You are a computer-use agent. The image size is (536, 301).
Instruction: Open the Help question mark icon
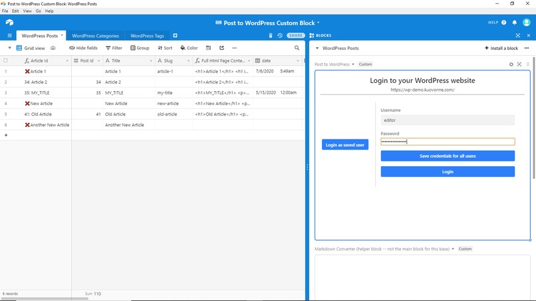(504, 23)
